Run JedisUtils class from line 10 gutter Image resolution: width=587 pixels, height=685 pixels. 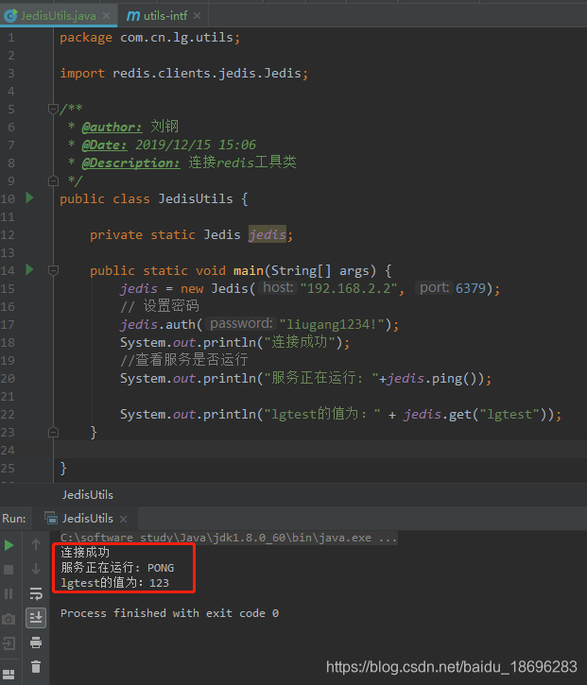pos(29,197)
